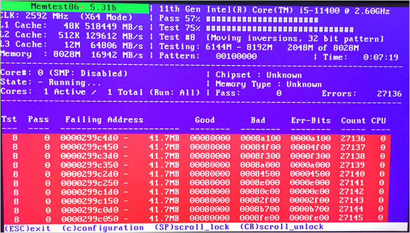Click bad value 00084f00
Viewport: 410px width, 233px height.
[260, 147]
